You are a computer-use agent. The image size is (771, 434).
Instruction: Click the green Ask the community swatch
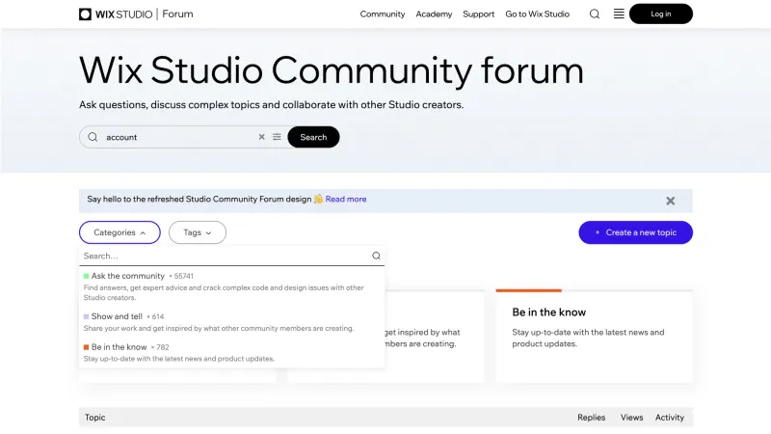point(86,276)
